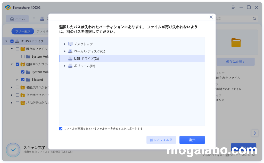This screenshot has height=163, width=264.
Task: Expand the ローカル ディスク(C:) node
Action: point(65,51)
